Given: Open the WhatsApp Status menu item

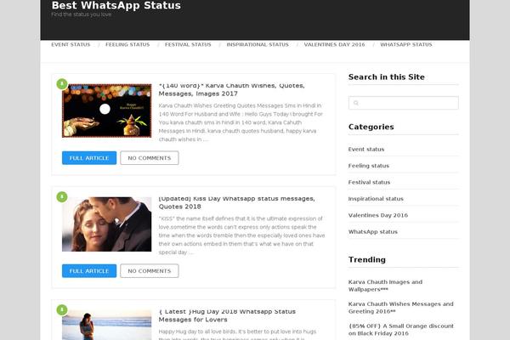Looking at the screenshot, I should point(406,44).
